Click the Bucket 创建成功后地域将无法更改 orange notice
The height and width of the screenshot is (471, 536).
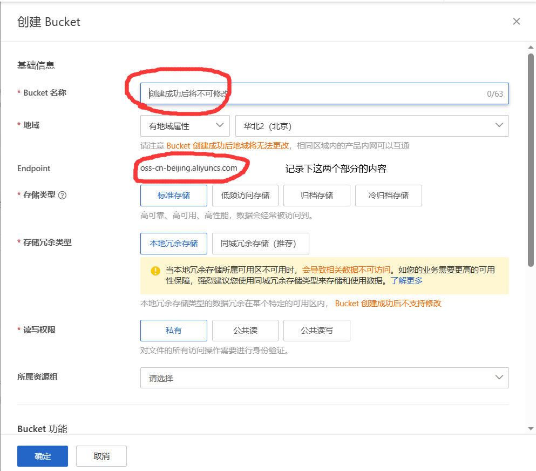(228, 146)
